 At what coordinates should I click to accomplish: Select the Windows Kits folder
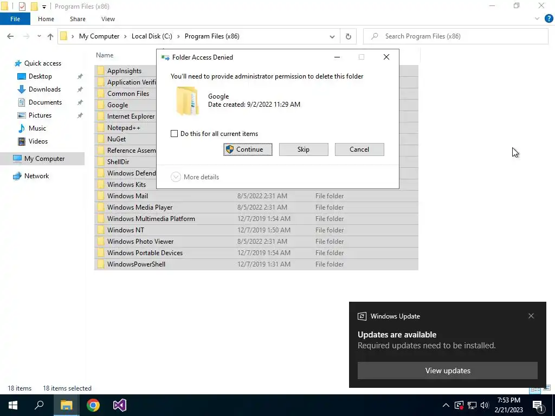[x=126, y=185]
